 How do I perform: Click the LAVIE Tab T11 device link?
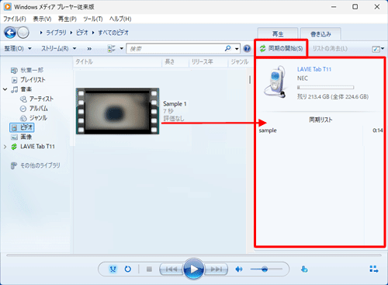coord(314,69)
